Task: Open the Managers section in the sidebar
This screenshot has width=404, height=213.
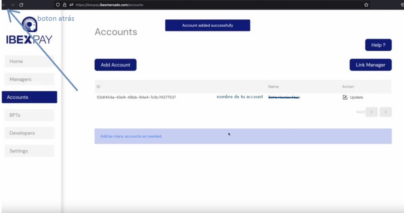Action: click(29, 80)
